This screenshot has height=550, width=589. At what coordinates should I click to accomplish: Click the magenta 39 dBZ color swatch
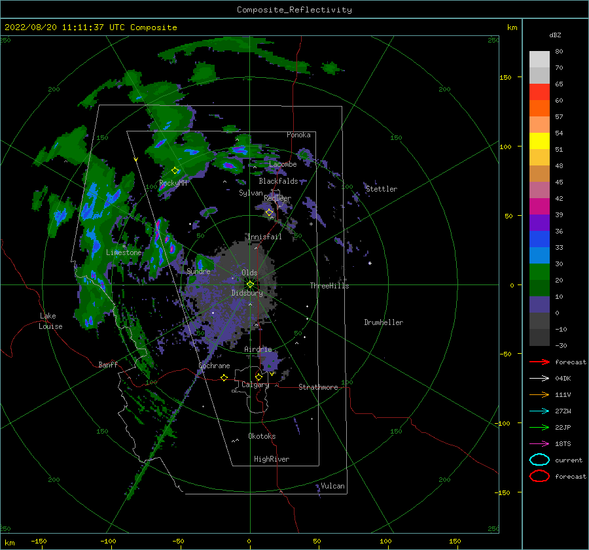tap(539, 206)
